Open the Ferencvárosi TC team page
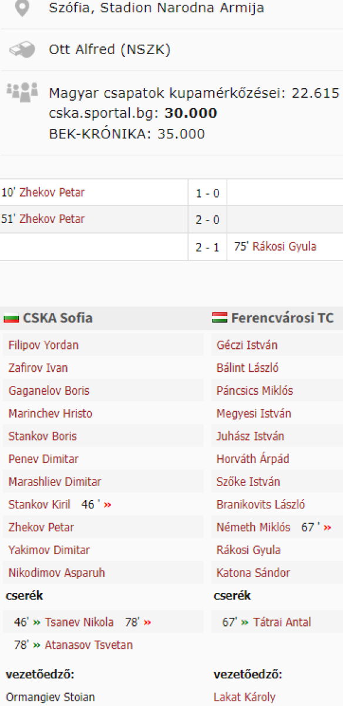The width and height of the screenshot is (343, 706). [x=283, y=318]
